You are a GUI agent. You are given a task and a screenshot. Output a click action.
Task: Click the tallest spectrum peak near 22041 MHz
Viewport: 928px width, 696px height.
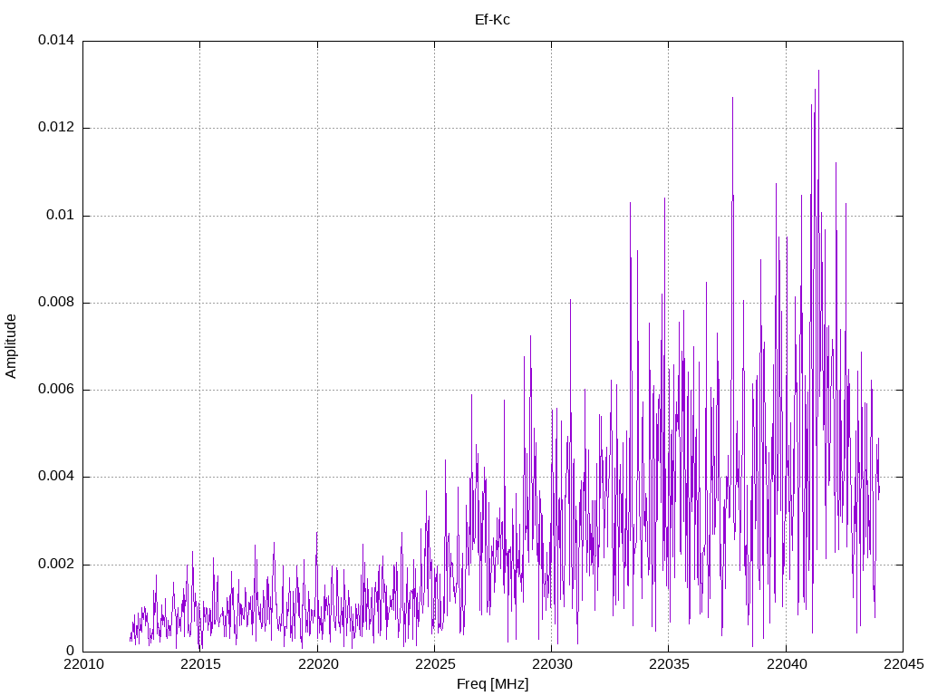[818, 71]
